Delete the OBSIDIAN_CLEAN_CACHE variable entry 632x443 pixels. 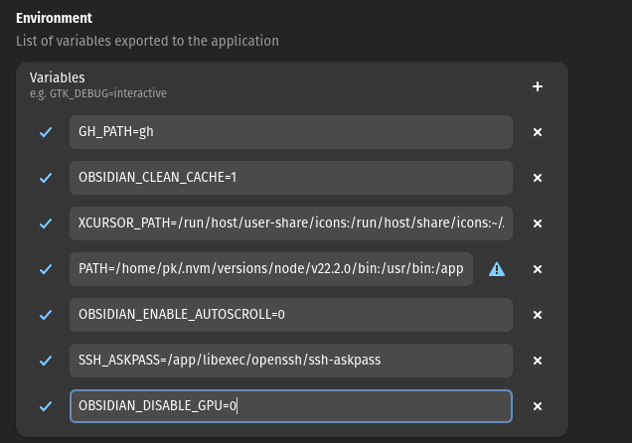(x=537, y=178)
